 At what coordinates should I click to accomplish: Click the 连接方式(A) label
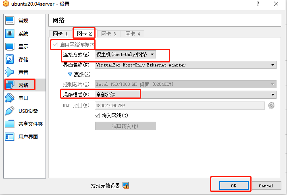coord(77,54)
